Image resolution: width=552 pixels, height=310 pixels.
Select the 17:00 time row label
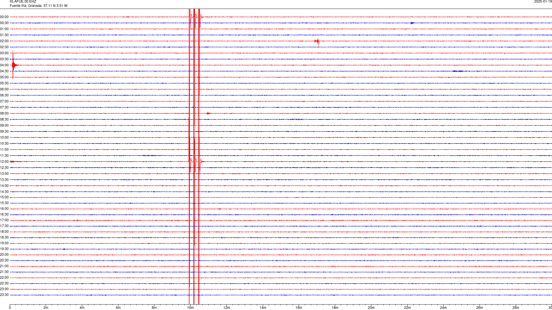click(x=4, y=220)
